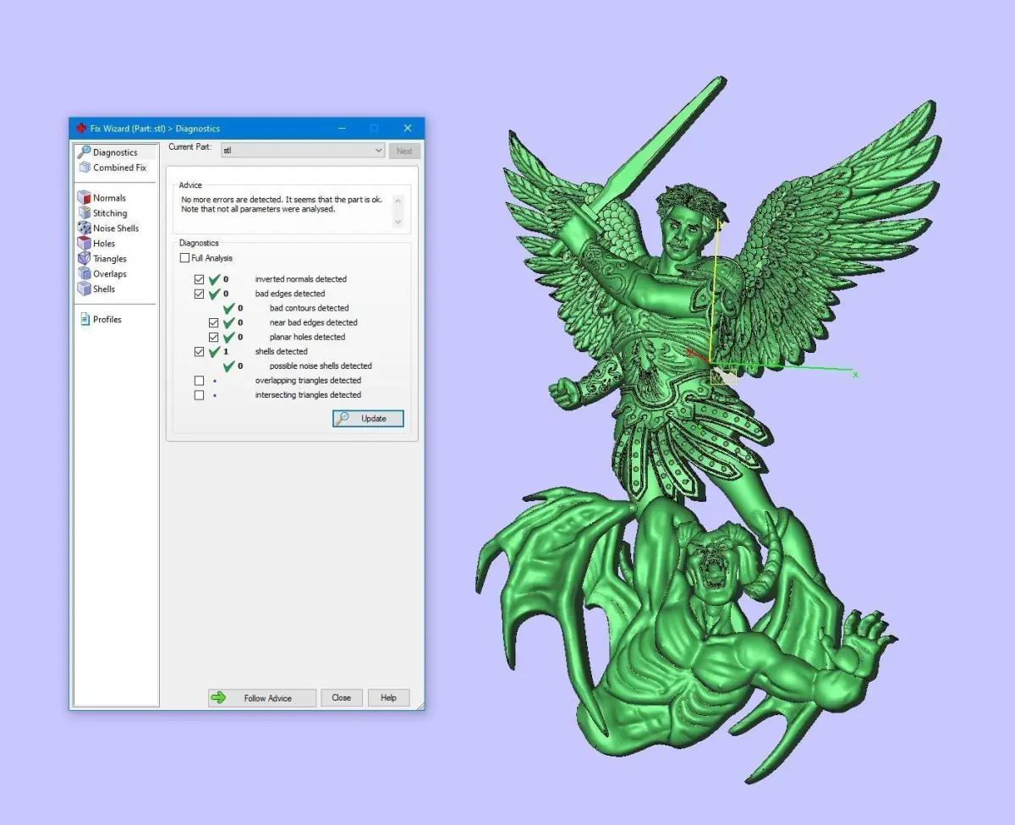The width and height of the screenshot is (1015, 825).
Task: Click the Normals label in the sidebar
Action: point(109,198)
